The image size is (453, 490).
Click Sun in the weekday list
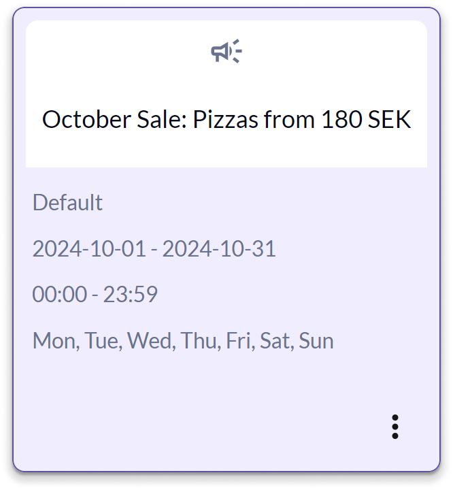coord(316,341)
